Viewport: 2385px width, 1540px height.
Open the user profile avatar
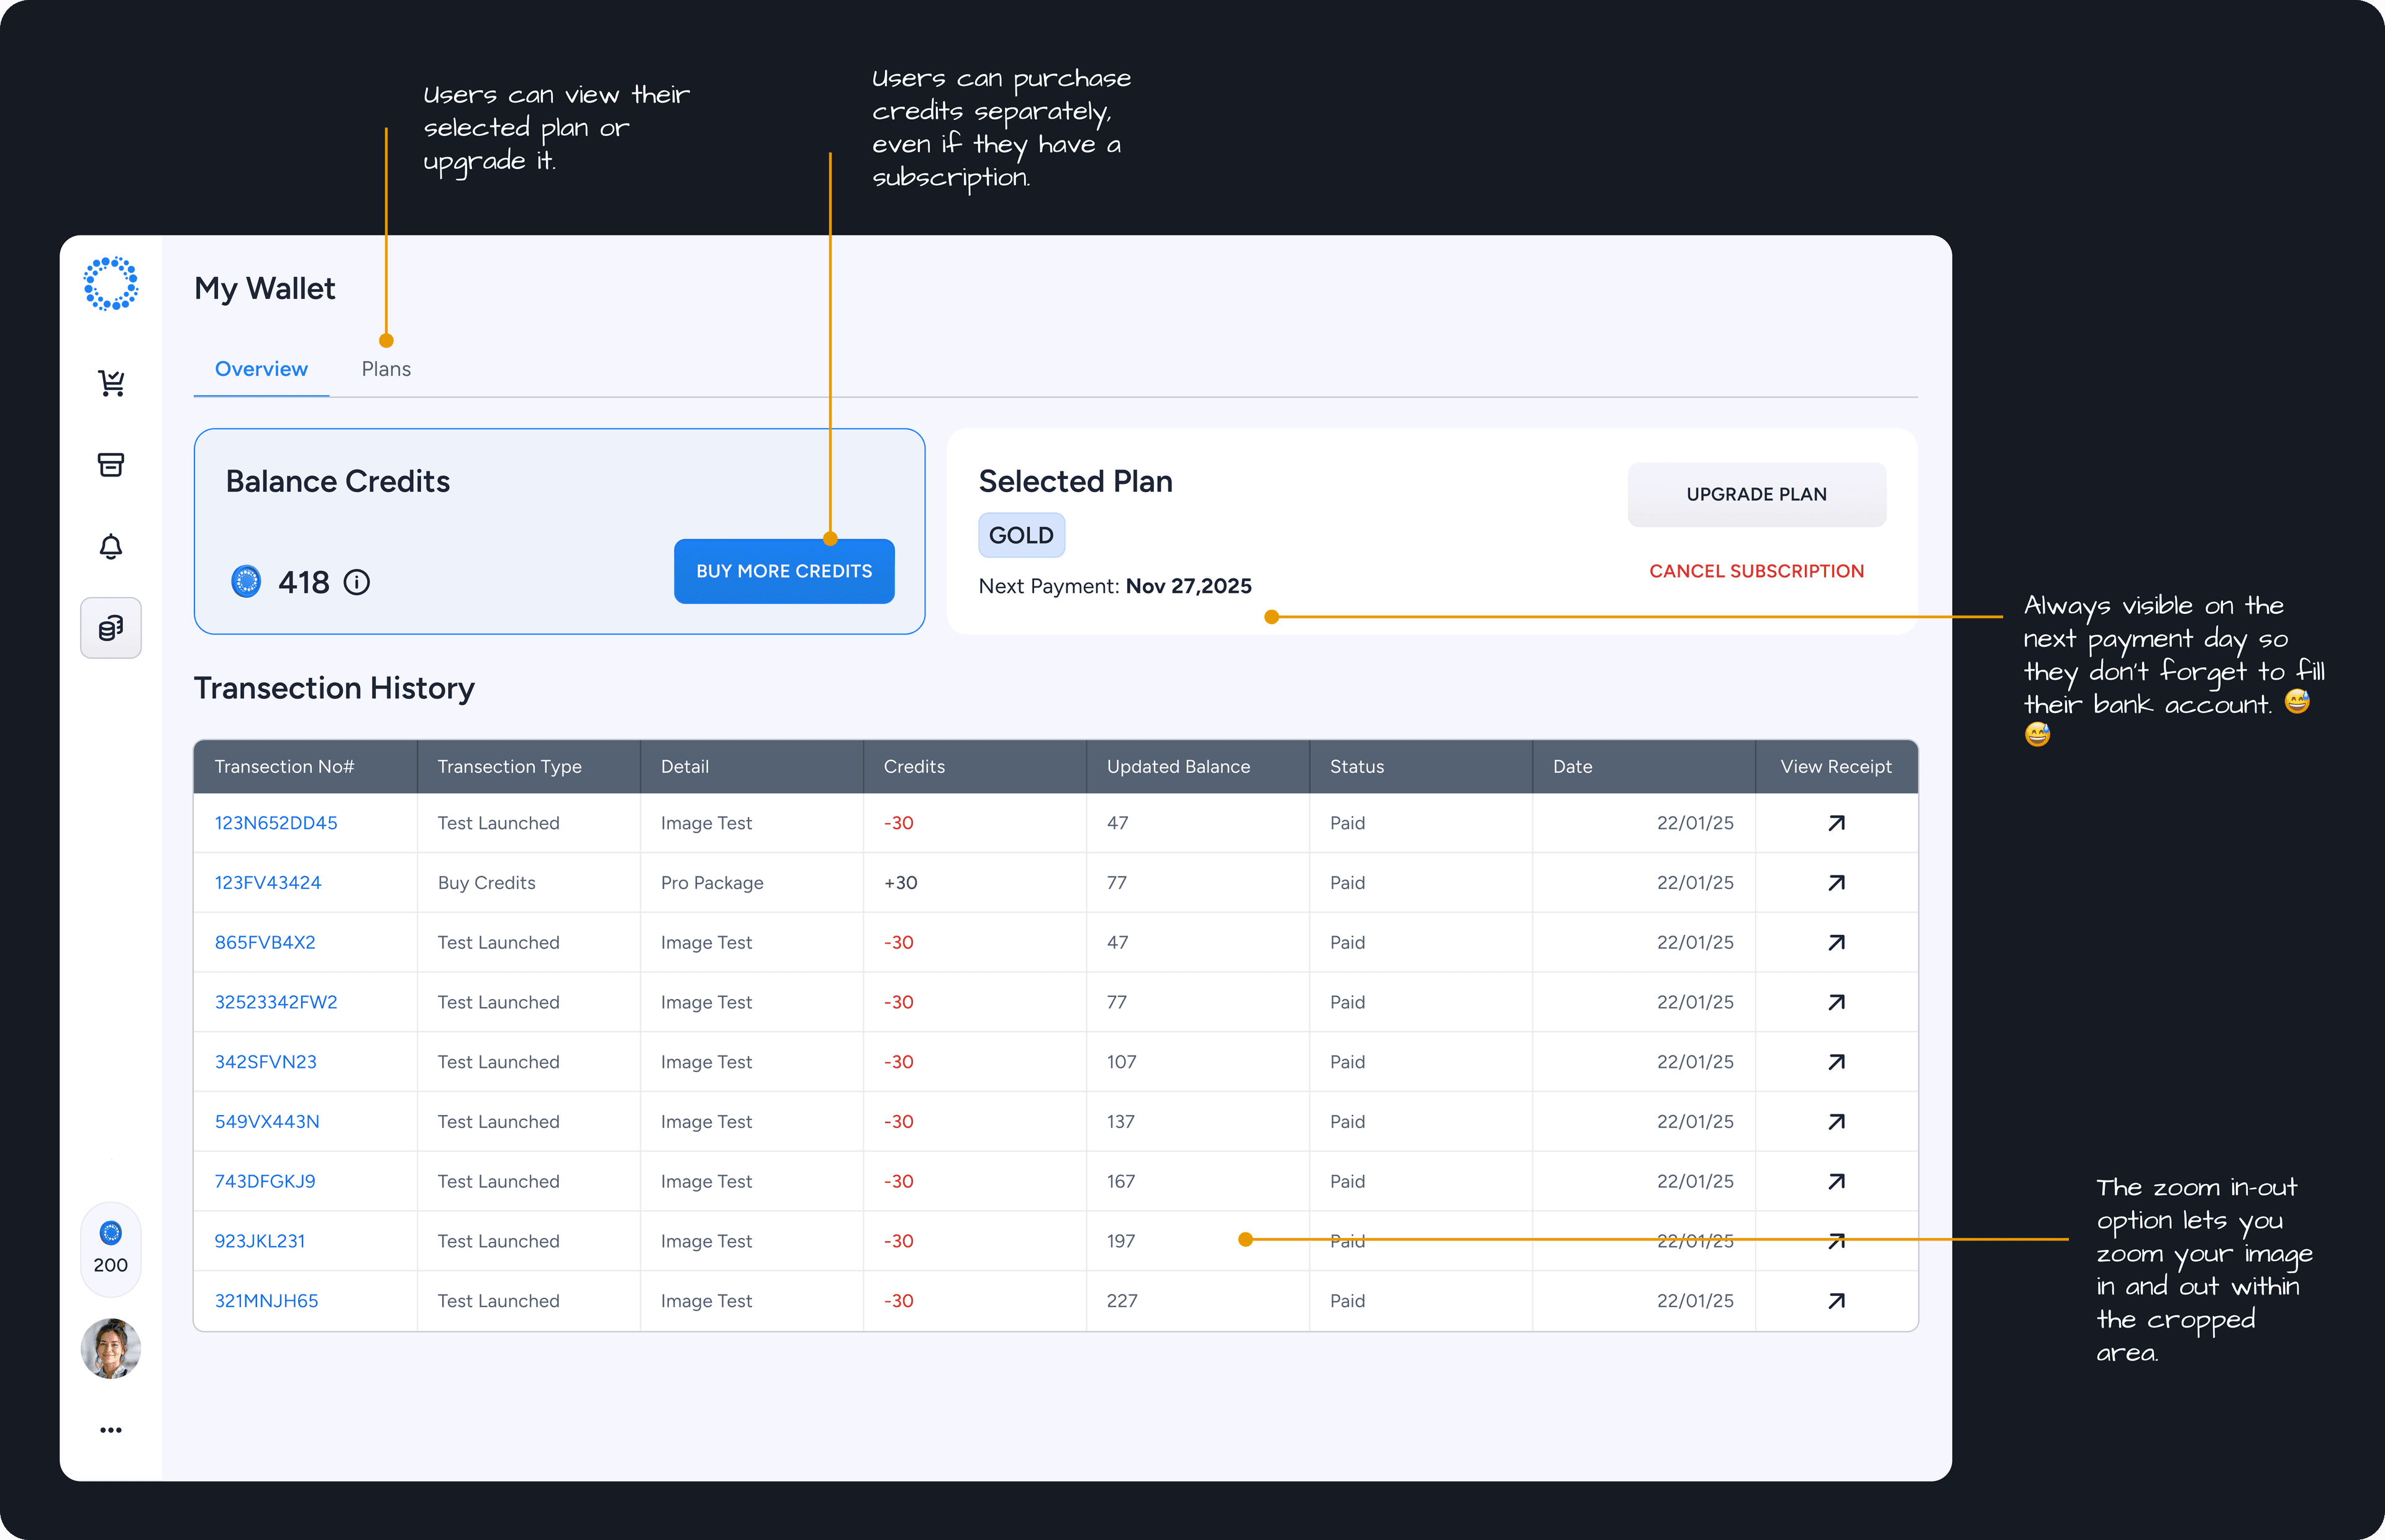point(111,1348)
